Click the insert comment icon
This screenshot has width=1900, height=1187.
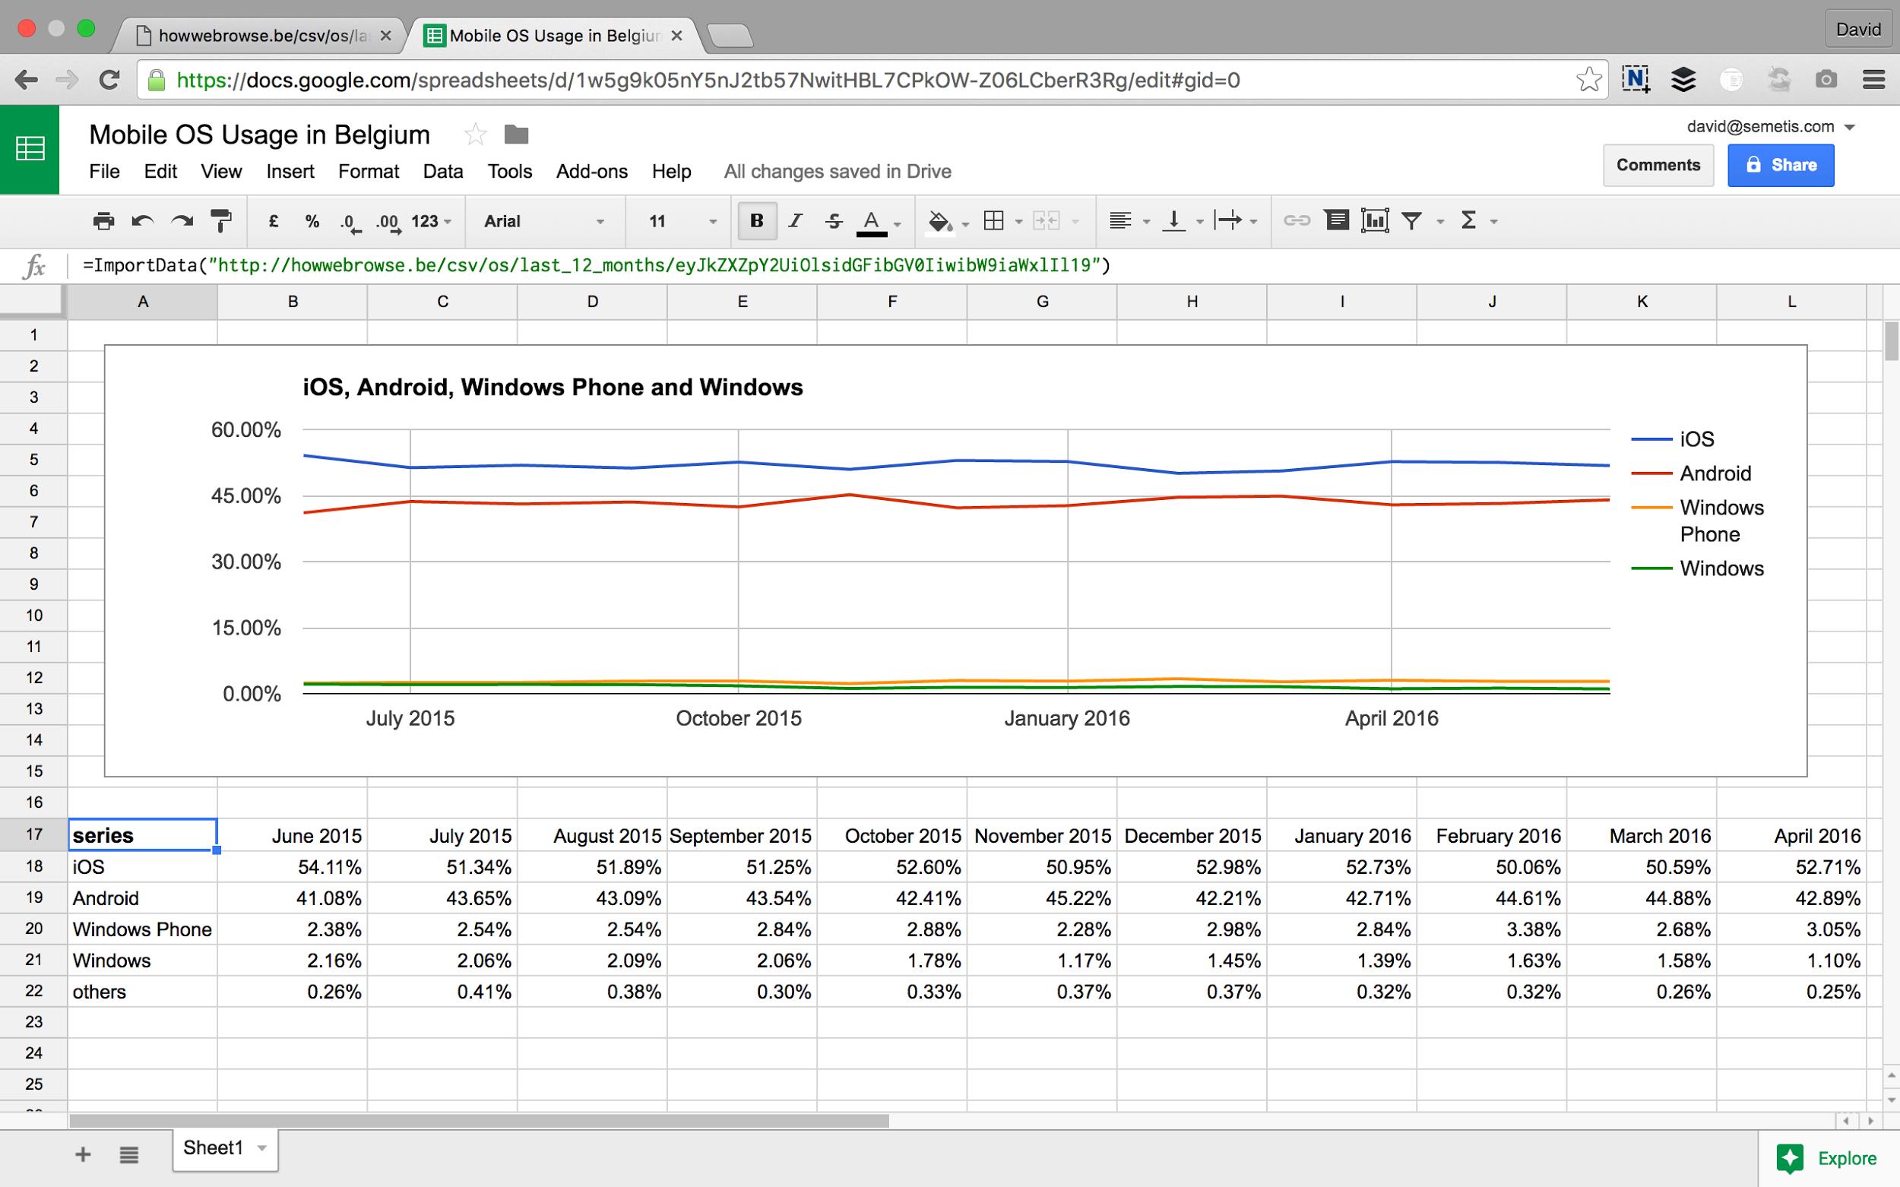coord(1336,221)
